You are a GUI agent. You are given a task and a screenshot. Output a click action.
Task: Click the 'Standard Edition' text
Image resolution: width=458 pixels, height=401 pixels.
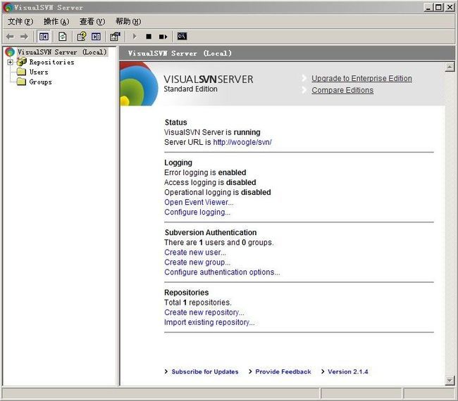(x=190, y=89)
